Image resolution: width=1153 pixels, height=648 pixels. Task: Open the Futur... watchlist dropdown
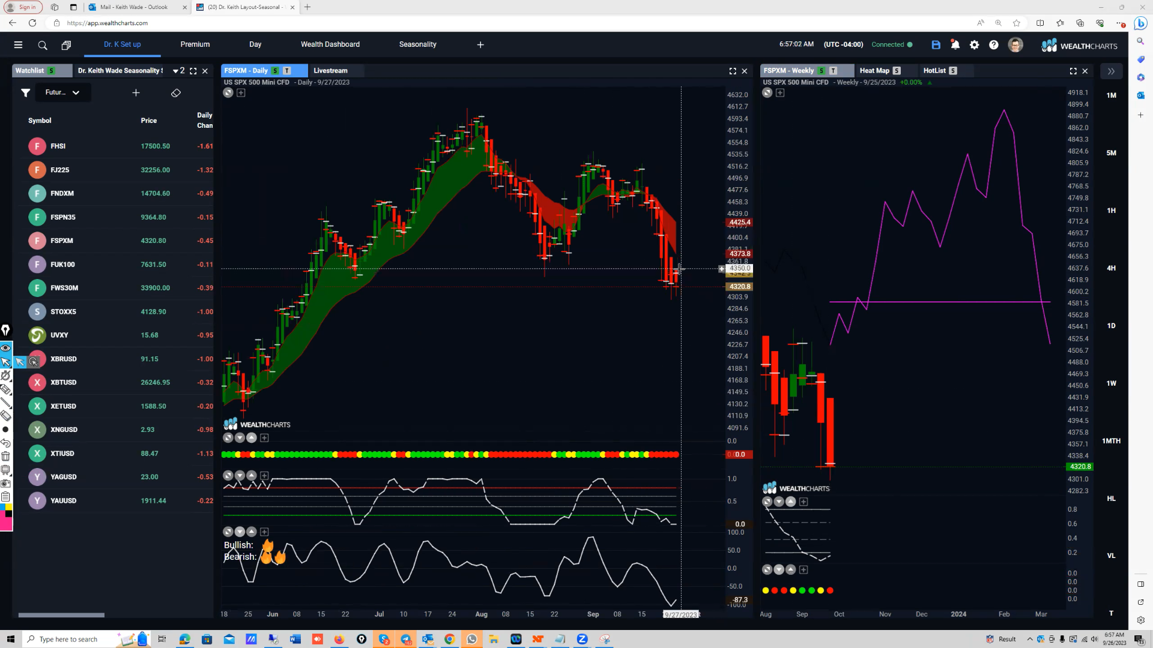[x=62, y=92]
